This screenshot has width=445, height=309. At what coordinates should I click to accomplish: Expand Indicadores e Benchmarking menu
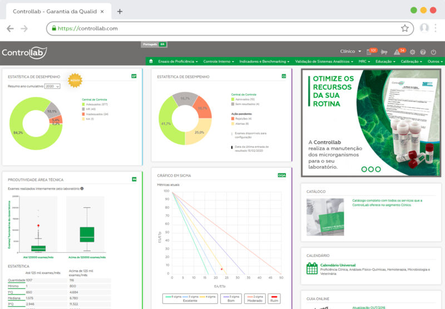(264, 62)
